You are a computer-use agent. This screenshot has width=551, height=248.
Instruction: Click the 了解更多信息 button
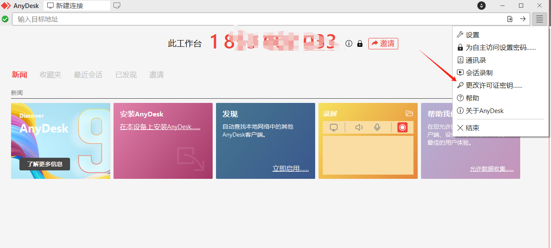[x=45, y=164]
